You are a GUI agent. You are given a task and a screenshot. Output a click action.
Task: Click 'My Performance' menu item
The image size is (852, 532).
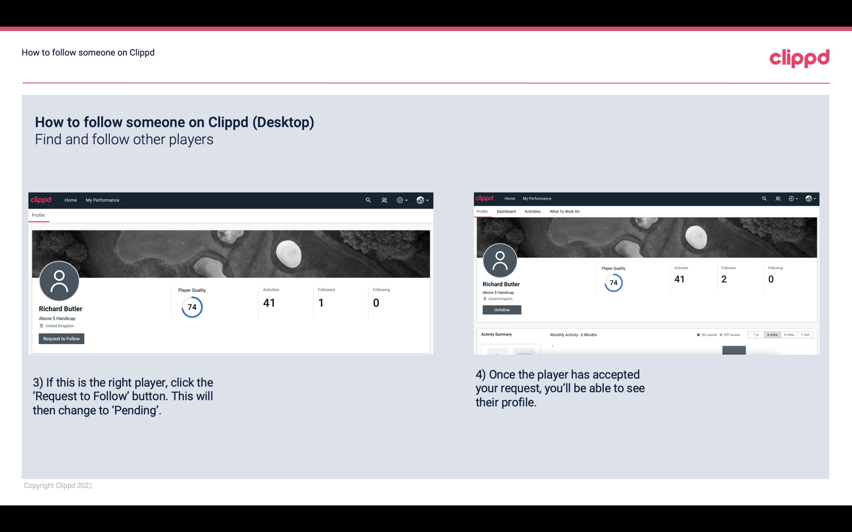pyautogui.click(x=102, y=199)
